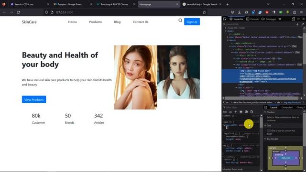Show more DevTools tools via double chevron
Screen dimensions: 306x172
point(280,19)
